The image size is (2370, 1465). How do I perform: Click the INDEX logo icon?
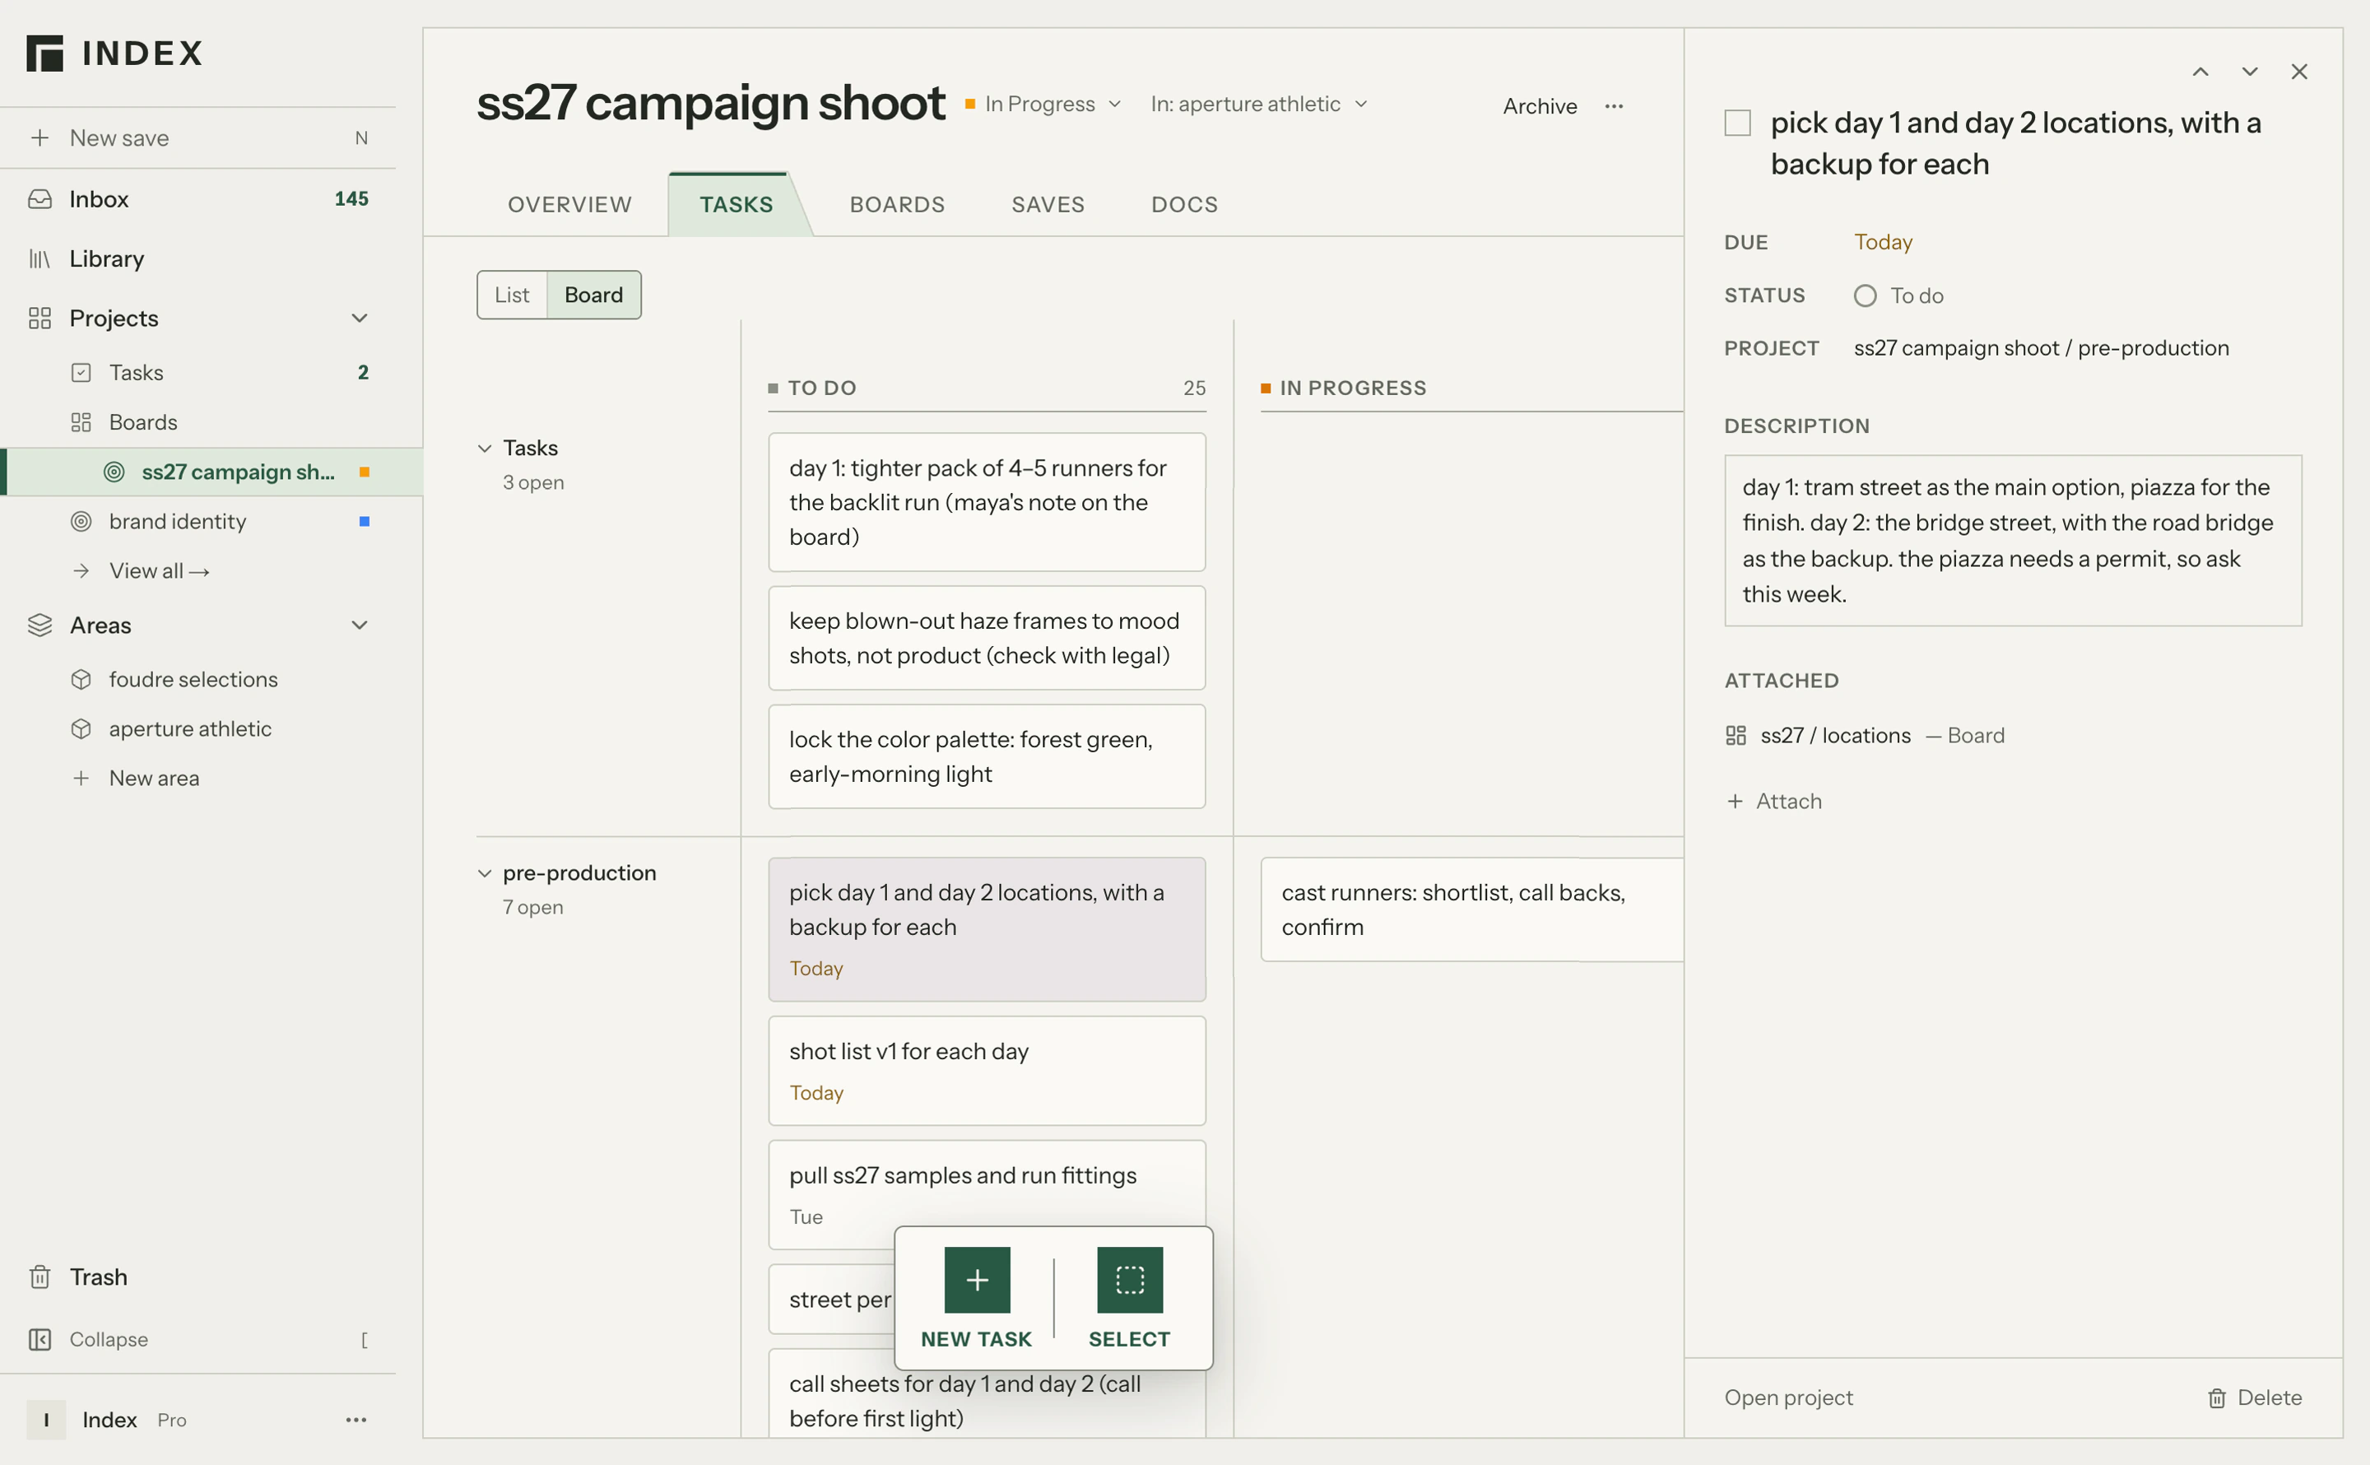coord(44,53)
